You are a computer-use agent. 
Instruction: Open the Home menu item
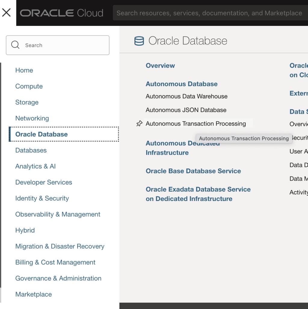pos(24,70)
